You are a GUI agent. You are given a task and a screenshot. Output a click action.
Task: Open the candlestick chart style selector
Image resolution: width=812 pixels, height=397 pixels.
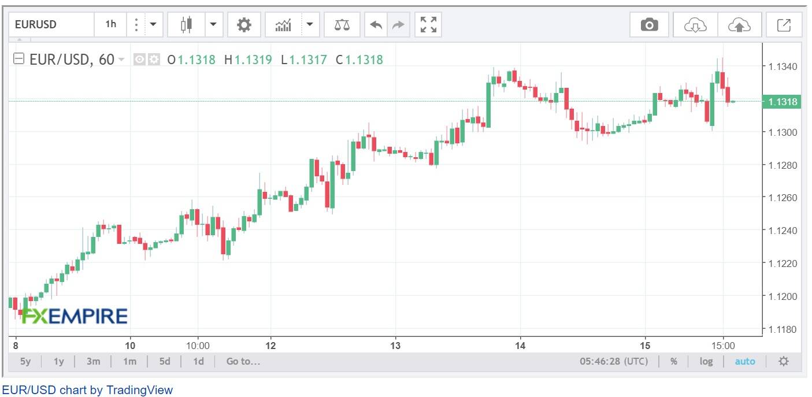click(186, 24)
